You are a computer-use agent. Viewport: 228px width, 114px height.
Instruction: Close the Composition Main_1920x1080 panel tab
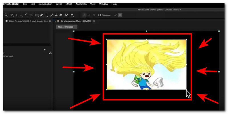pos(55,21)
